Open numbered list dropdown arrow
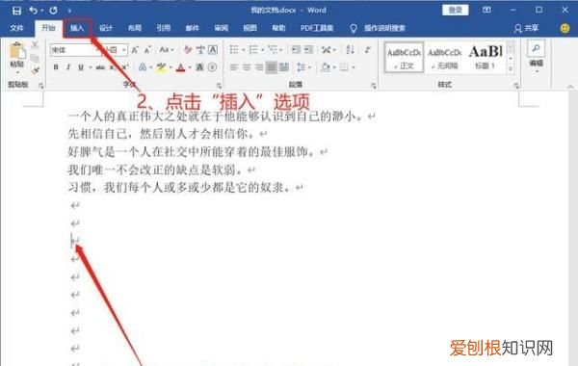Image resolution: width=578 pixels, height=366 pixels. click(x=262, y=50)
